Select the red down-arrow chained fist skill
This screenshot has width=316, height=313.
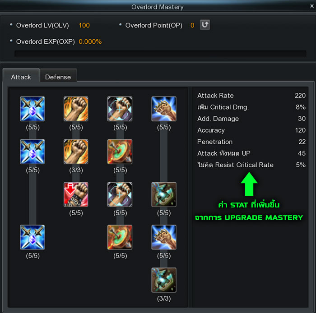(x=76, y=194)
